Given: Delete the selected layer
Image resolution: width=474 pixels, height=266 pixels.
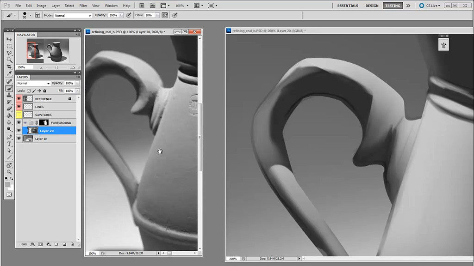Looking at the screenshot, I should point(72,244).
